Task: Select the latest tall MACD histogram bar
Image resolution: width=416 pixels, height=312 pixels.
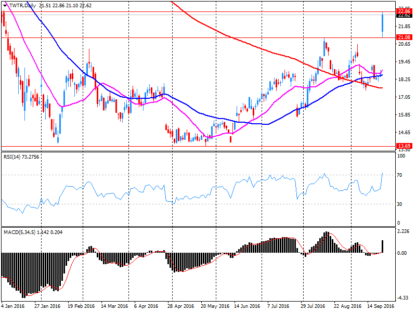Action: point(383,246)
